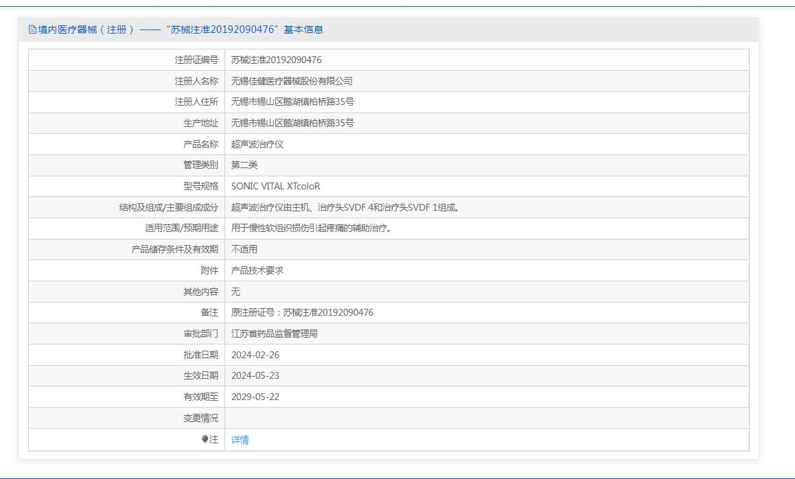Click 无 in 其他内容 row
This screenshot has height=479, width=795.
235,292
